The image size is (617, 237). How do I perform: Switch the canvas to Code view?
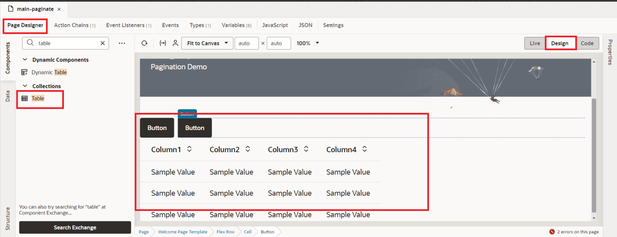point(587,43)
